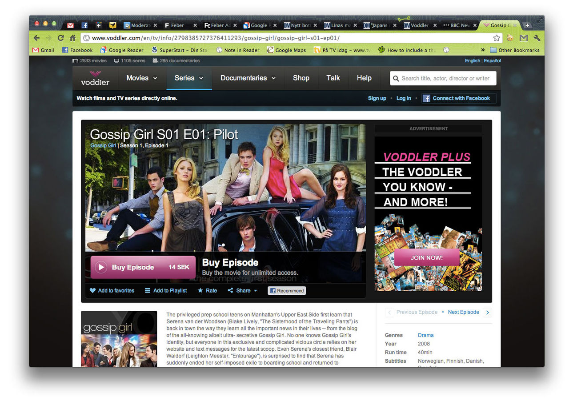The height and width of the screenshot is (401, 569).
Task: Open Google Maps bookmark
Action: tap(287, 50)
